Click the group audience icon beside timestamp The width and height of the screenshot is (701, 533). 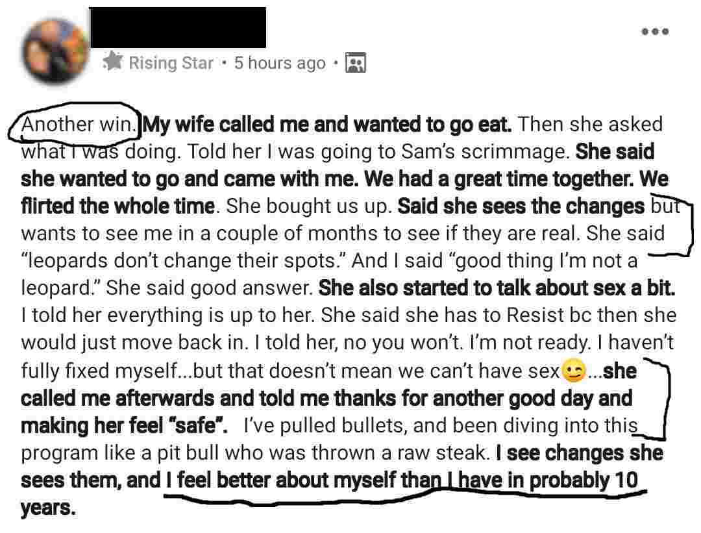(355, 62)
